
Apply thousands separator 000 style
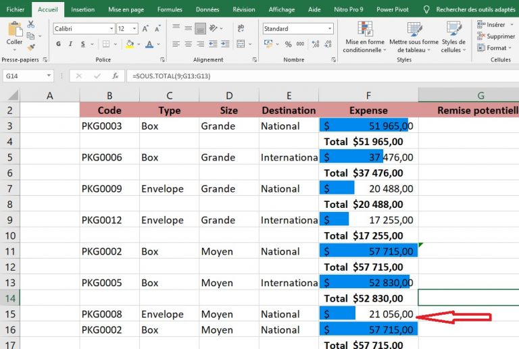click(x=300, y=44)
